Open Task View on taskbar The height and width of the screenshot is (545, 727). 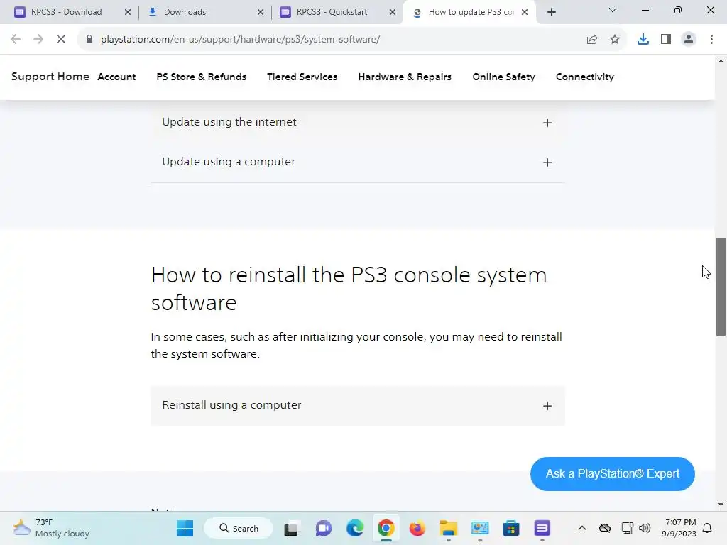coord(291,528)
